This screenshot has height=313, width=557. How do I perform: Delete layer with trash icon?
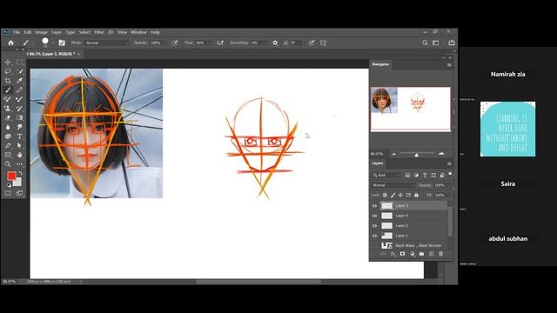coord(441,254)
